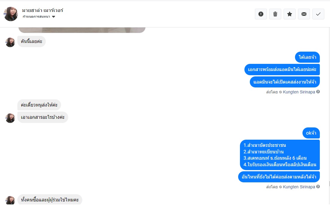Click the okจ้า message bubble

tap(311, 133)
